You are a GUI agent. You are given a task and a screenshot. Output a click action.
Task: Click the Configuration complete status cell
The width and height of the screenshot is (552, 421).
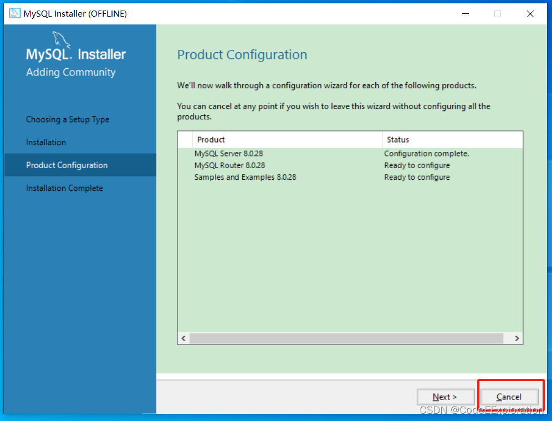click(426, 154)
